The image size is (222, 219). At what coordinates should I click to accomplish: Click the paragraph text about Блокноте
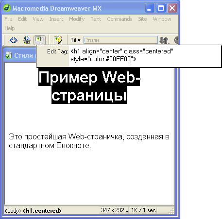89,141
